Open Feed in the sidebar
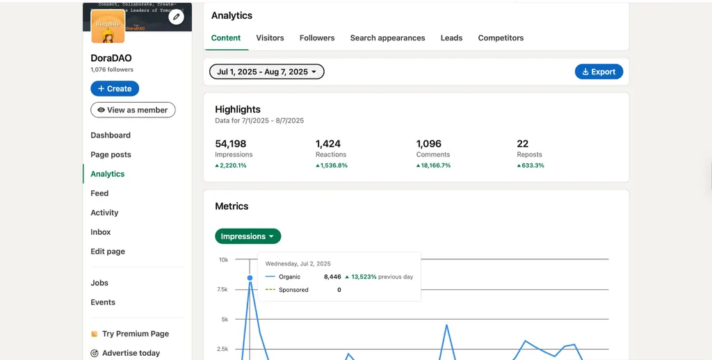This screenshot has width=712, height=360. [99, 193]
